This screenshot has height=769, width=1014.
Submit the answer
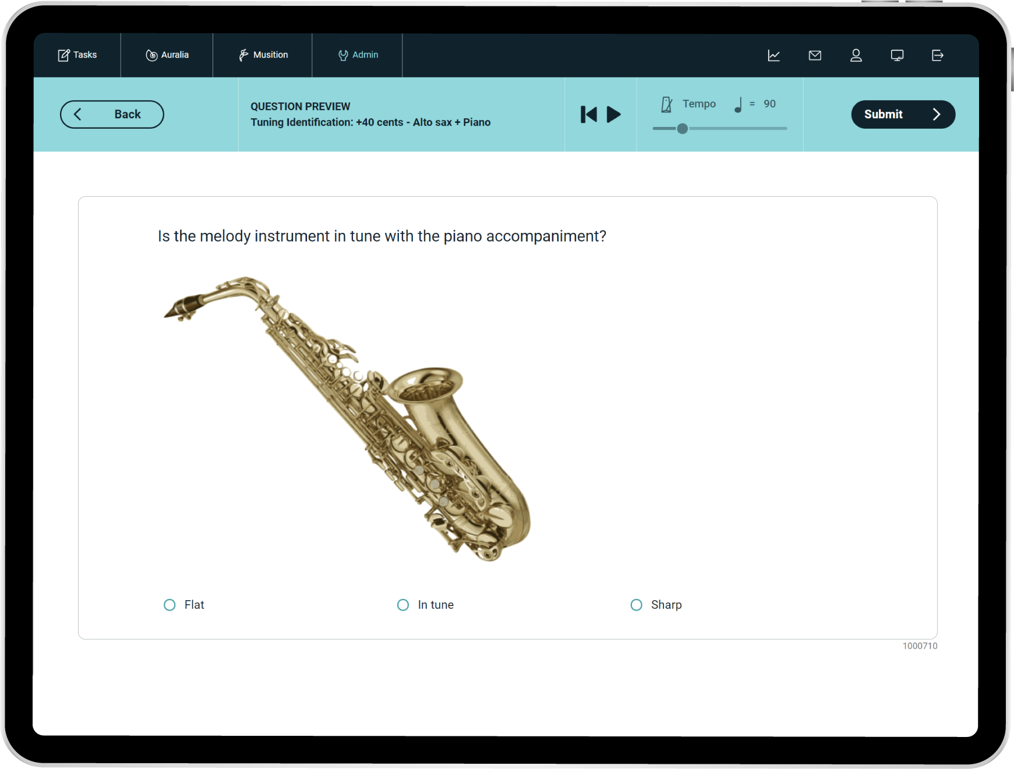coord(903,114)
